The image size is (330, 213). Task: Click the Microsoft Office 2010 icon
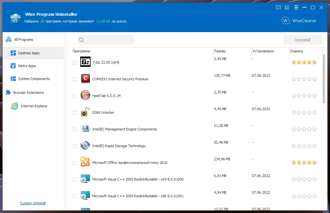tap(85, 162)
